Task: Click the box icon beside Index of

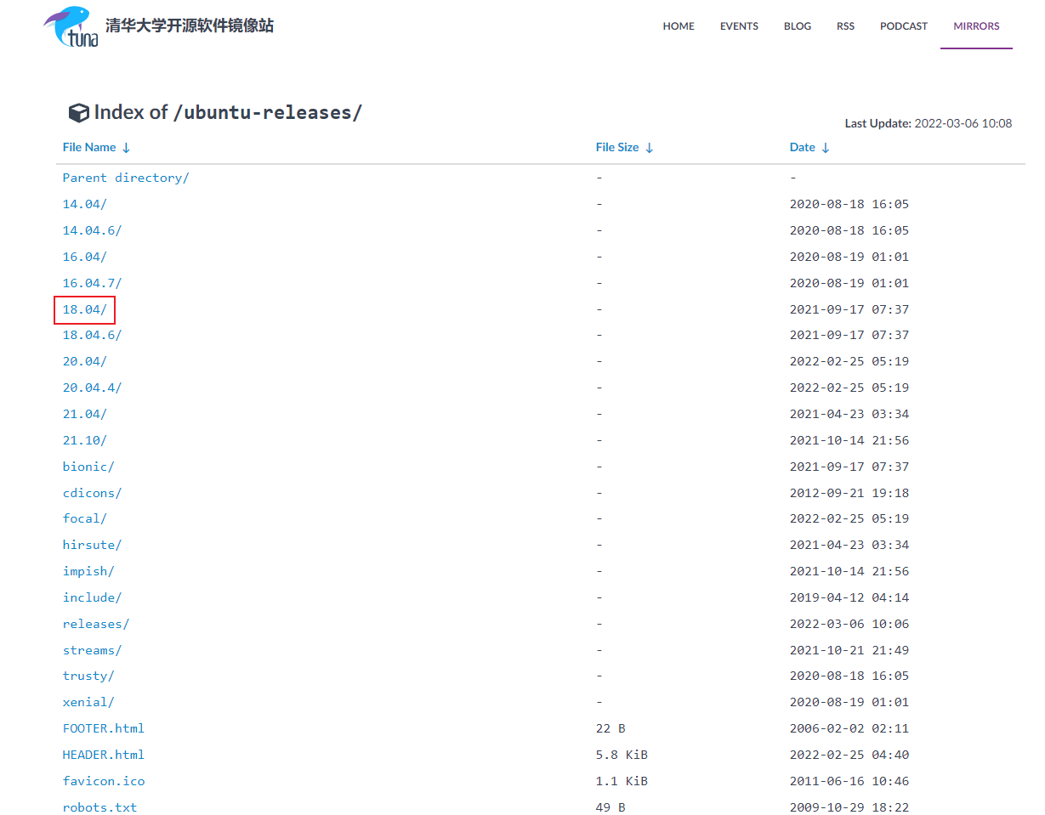Action: tap(78, 112)
